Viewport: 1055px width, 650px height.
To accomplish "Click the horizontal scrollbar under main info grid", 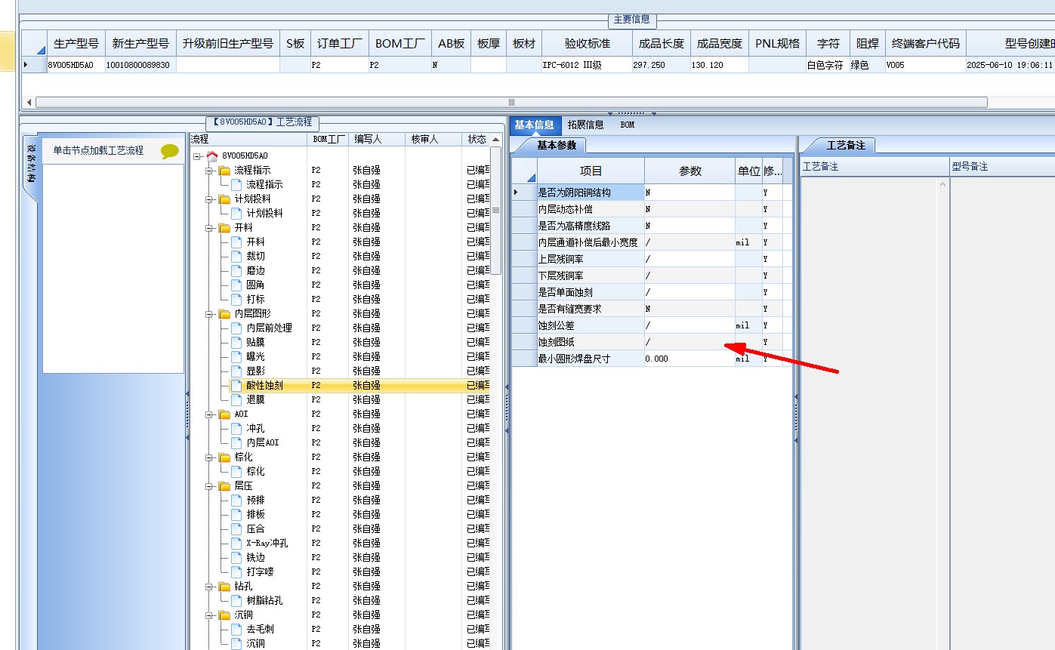I will click(511, 102).
